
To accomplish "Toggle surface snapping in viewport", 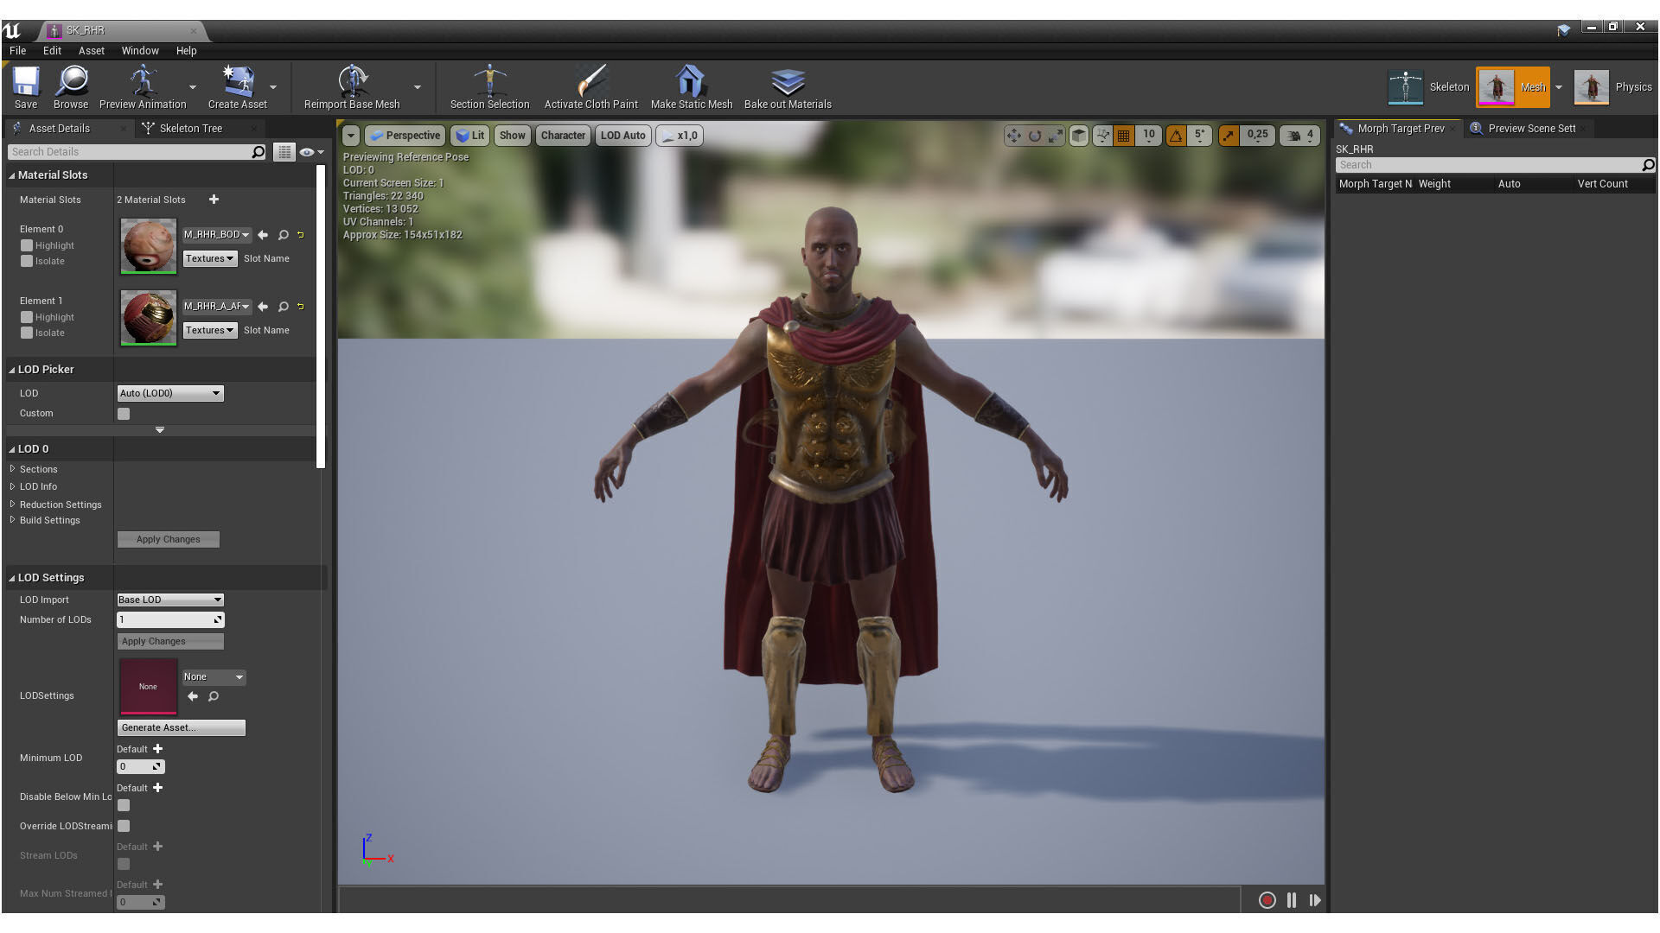I will tap(1102, 136).
